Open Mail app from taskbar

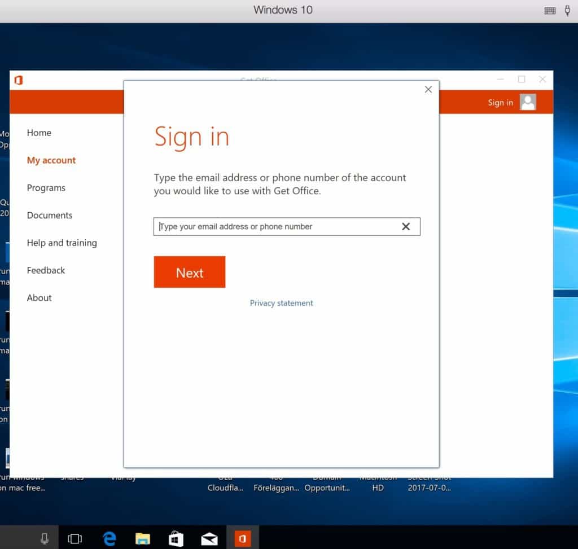(209, 539)
